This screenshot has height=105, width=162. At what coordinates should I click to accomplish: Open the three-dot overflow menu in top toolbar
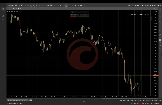(x=84, y=5)
